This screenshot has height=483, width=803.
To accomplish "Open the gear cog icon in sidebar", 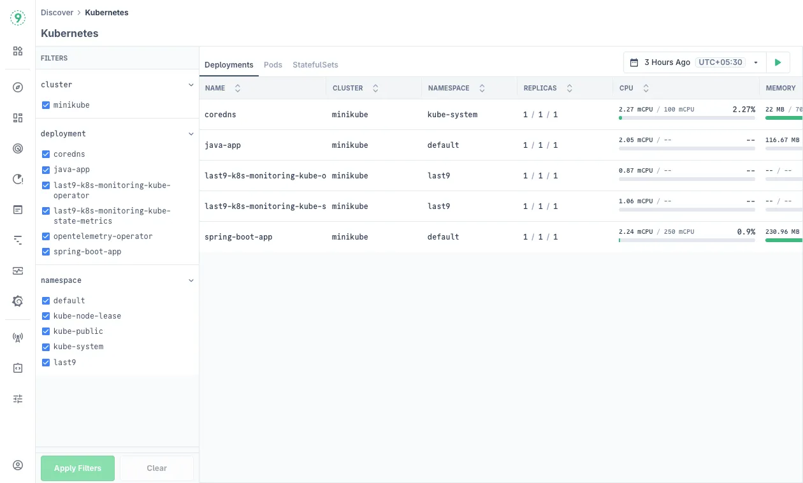I will [18, 301].
